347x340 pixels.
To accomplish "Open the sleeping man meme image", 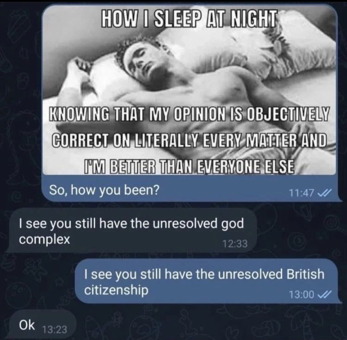I will click(190, 90).
